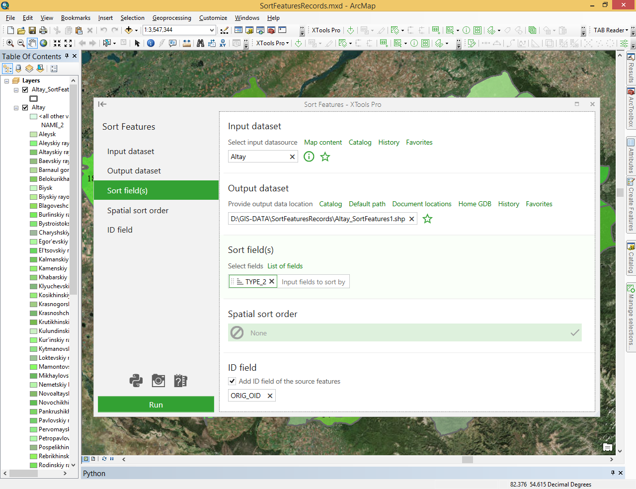The image size is (636, 489).
Task: Remove TYPE_2 from the sort fields input
Action: (272, 281)
